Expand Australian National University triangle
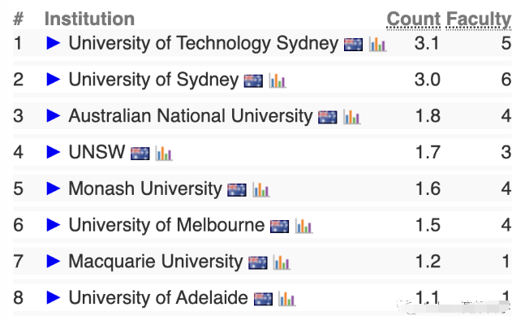The width and height of the screenshot is (525, 320). click(54, 115)
